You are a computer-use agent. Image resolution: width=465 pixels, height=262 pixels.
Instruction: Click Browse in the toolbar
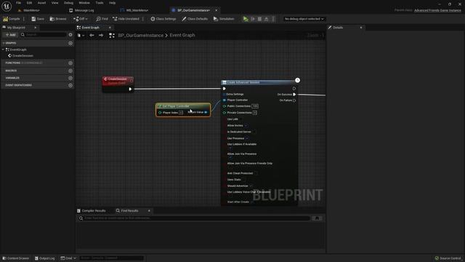click(58, 19)
